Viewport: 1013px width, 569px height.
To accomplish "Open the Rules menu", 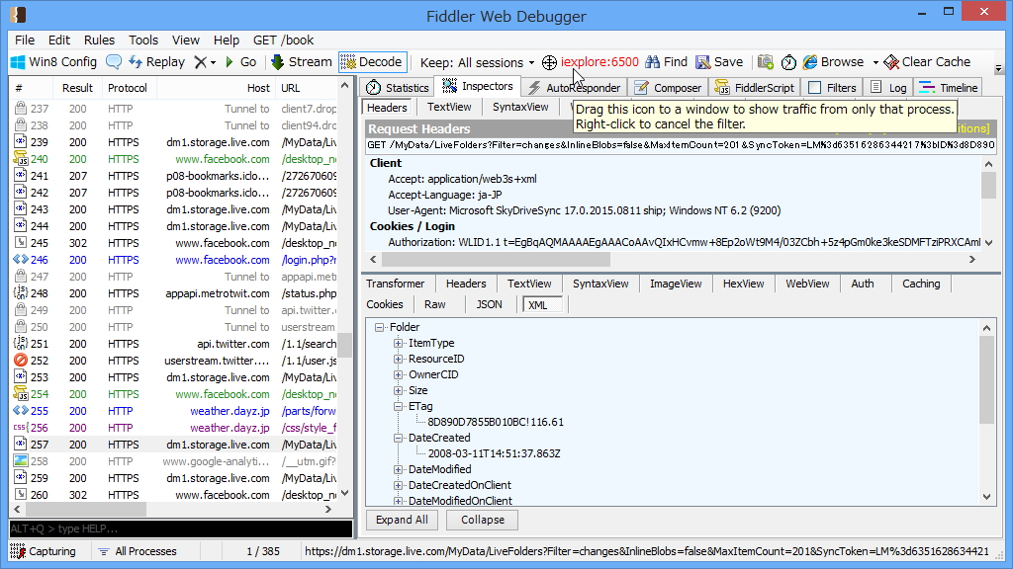I will coord(99,40).
